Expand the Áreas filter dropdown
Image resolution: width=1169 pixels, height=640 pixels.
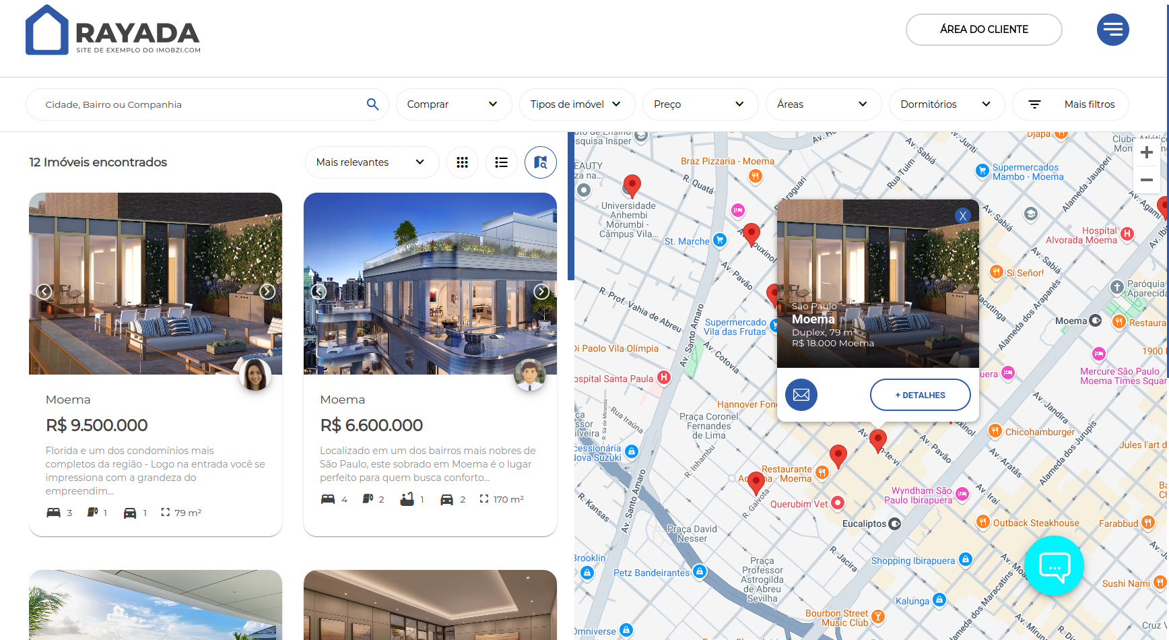click(824, 104)
